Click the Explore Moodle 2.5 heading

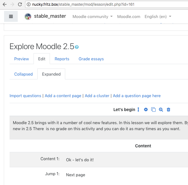point(42,46)
